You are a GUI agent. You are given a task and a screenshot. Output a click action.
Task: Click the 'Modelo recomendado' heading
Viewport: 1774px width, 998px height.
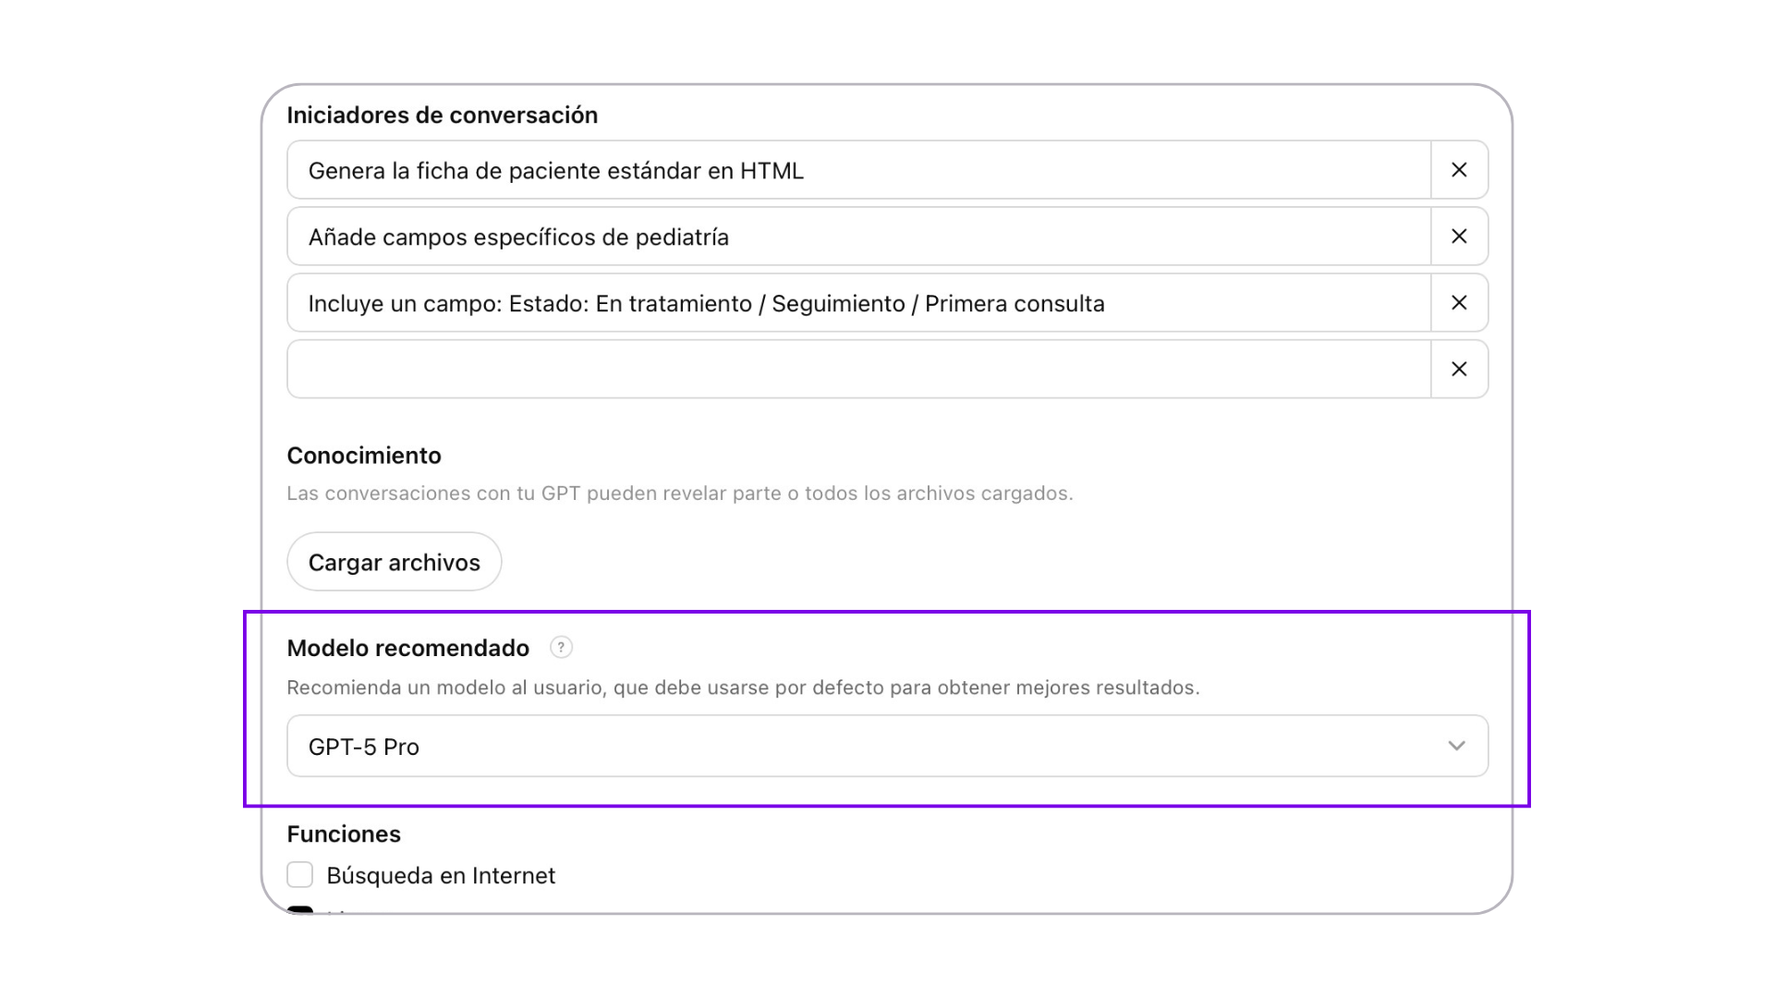[407, 648]
